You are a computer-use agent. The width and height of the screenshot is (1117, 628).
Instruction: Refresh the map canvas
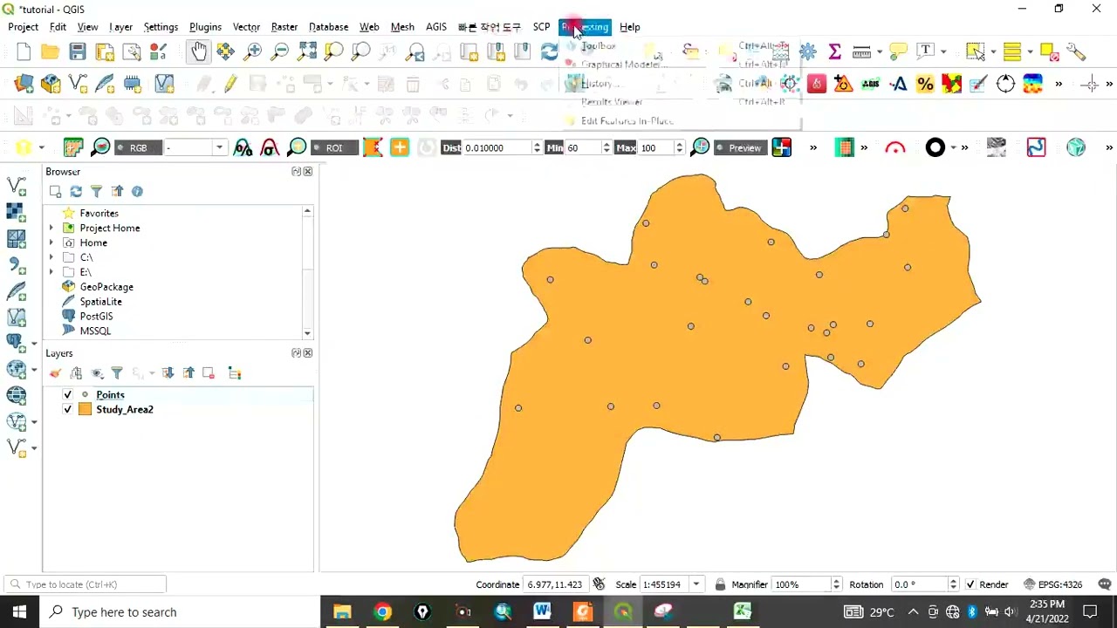pyautogui.click(x=549, y=52)
